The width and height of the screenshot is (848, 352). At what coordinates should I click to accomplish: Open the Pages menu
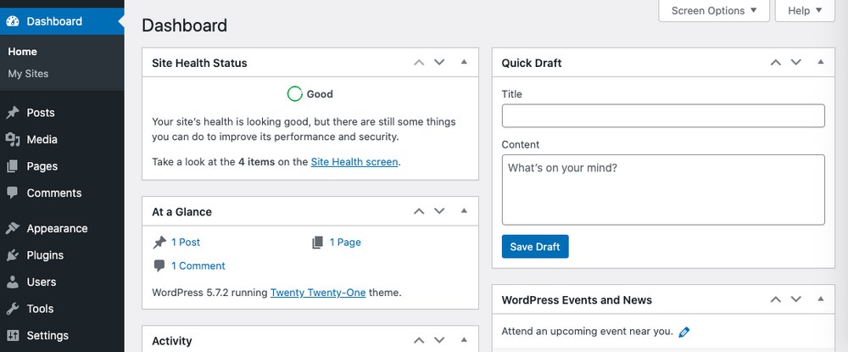click(x=62, y=166)
